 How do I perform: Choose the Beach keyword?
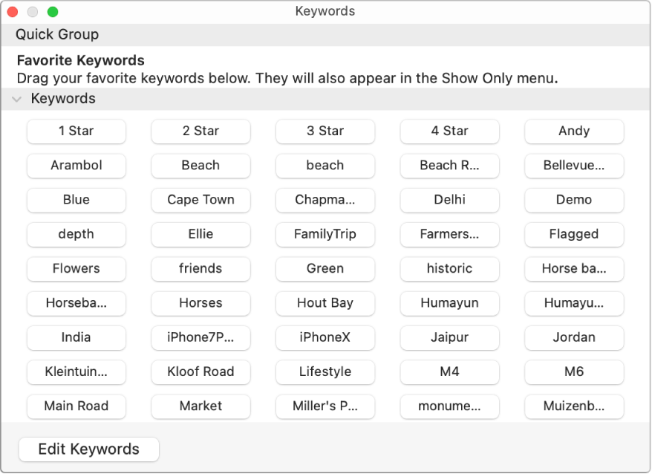coord(201,166)
